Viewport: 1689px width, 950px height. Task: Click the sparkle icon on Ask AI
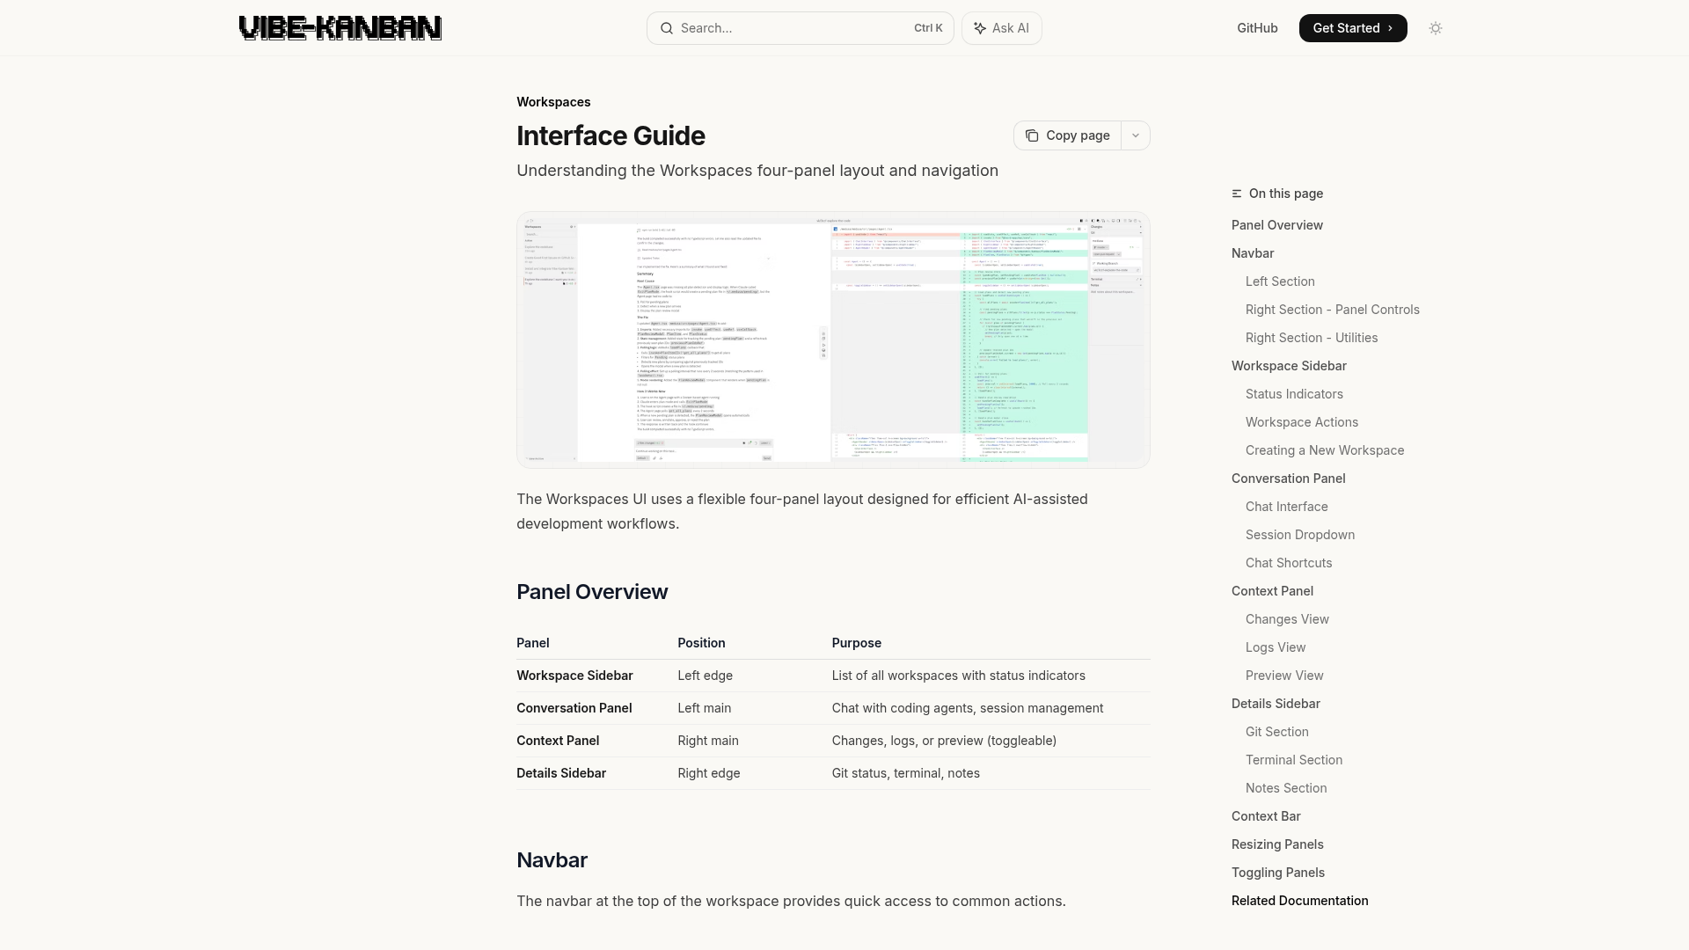[x=980, y=28]
